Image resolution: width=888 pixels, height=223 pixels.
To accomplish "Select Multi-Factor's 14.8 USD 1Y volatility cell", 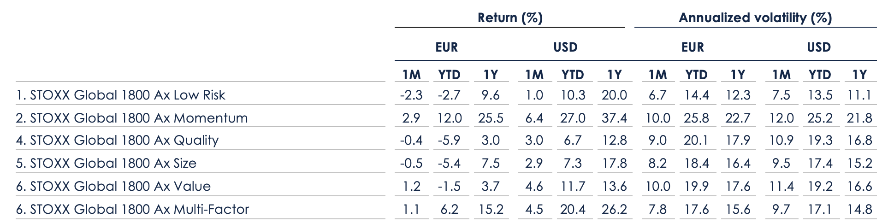I will [859, 210].
